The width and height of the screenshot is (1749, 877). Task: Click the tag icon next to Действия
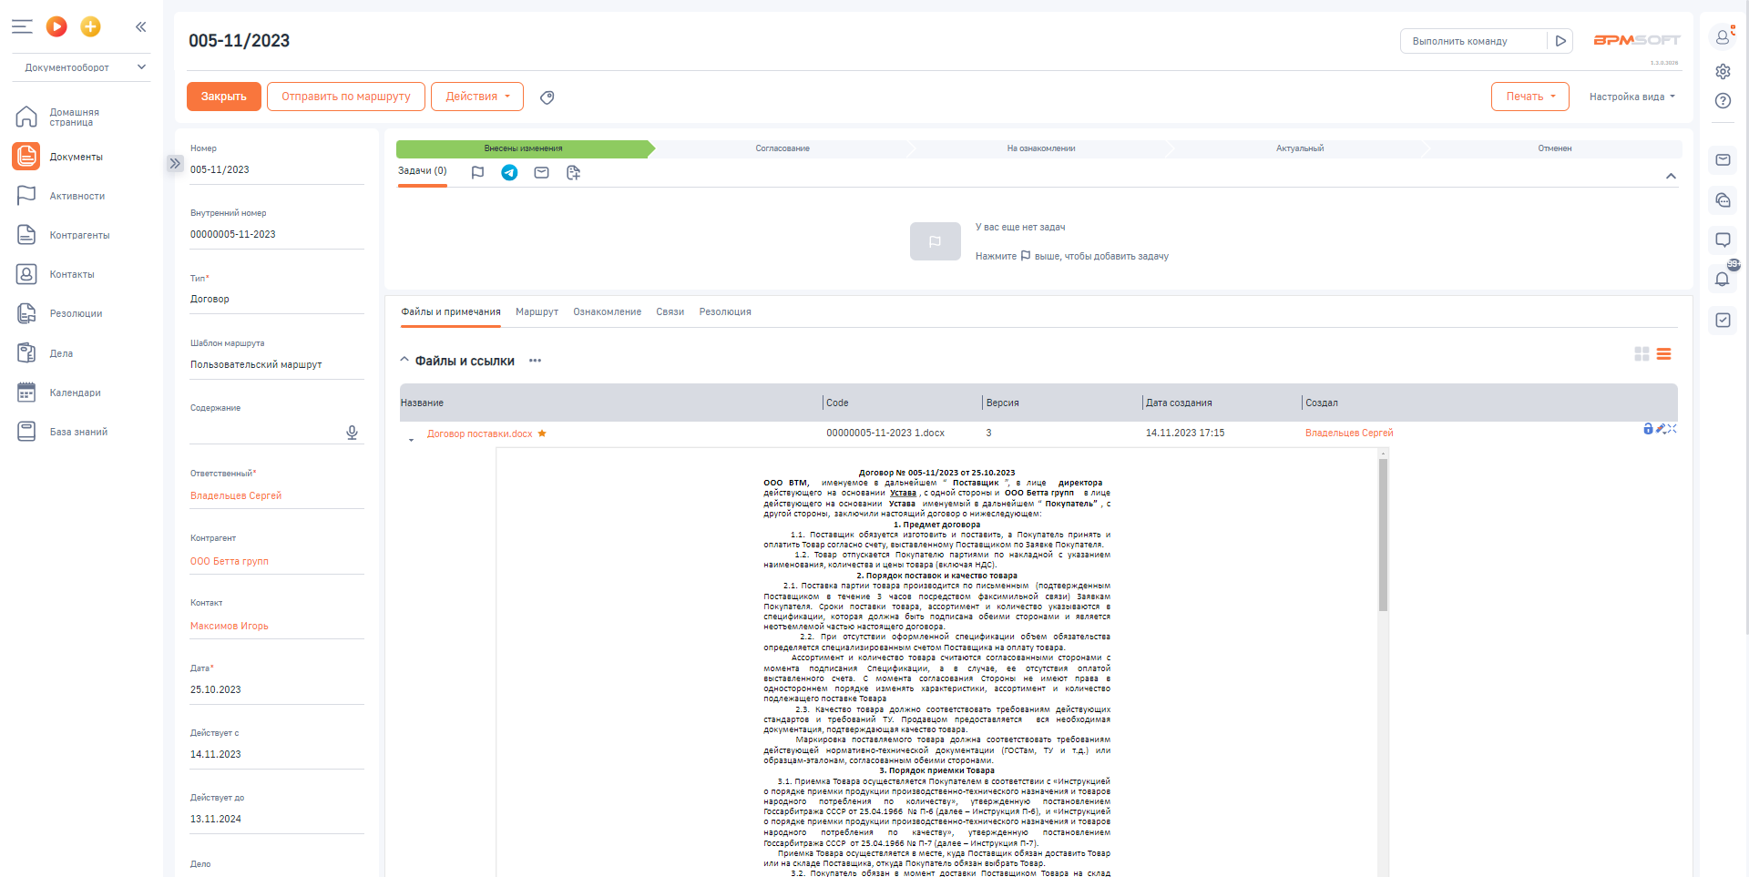pos(547,97)
